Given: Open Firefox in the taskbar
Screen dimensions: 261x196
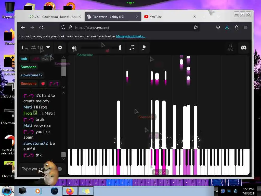Looking at the screenshot, I should click(x=70, y=191).
